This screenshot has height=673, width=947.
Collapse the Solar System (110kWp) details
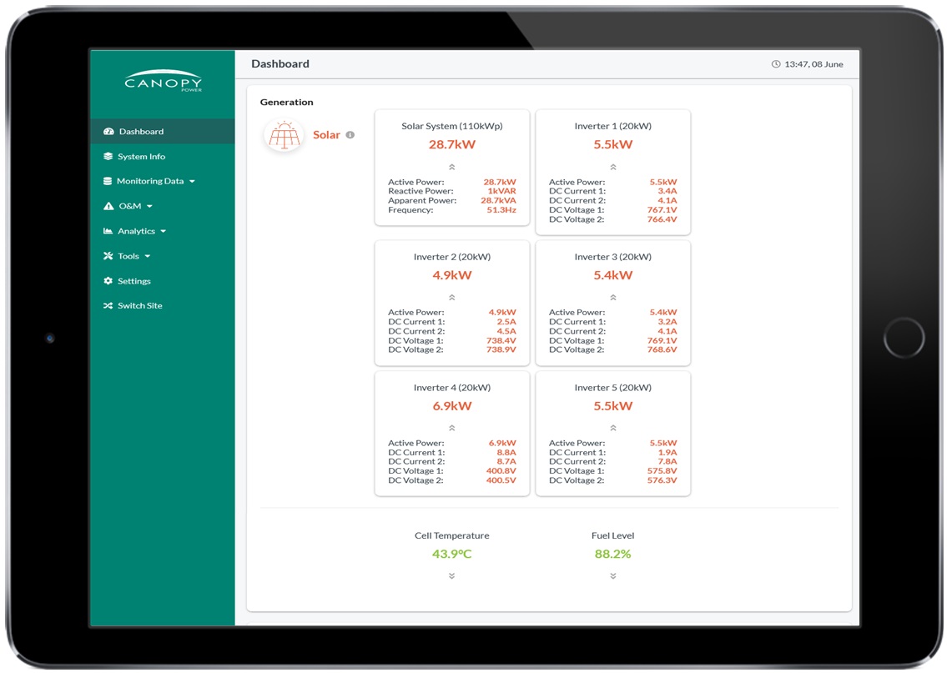[452, 167]
